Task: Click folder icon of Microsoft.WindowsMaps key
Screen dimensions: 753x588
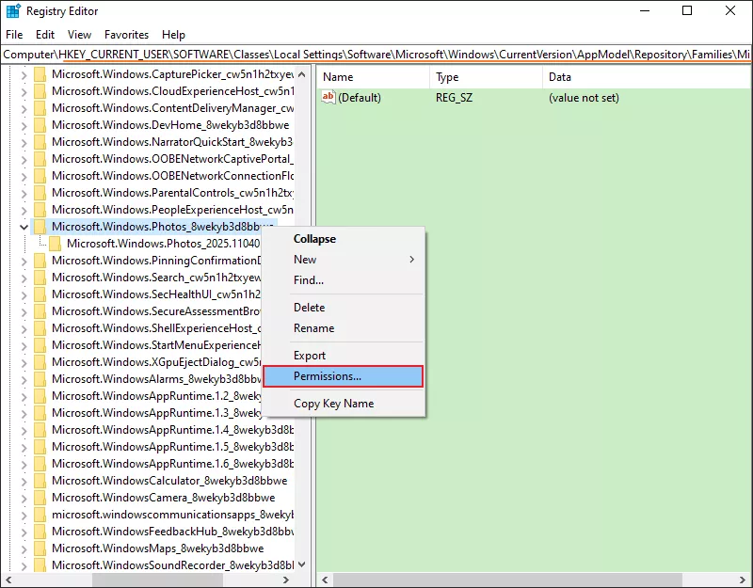Action: point(40,548)
